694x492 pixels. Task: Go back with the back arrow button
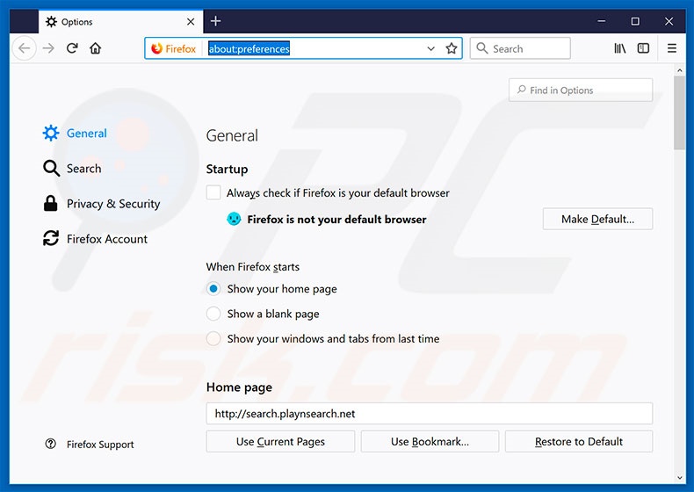coord(25,48)
